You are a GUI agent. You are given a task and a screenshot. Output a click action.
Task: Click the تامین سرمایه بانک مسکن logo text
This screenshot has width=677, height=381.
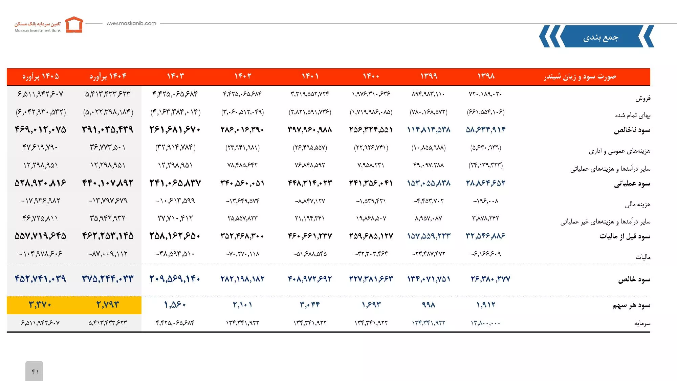coord(38,24)
